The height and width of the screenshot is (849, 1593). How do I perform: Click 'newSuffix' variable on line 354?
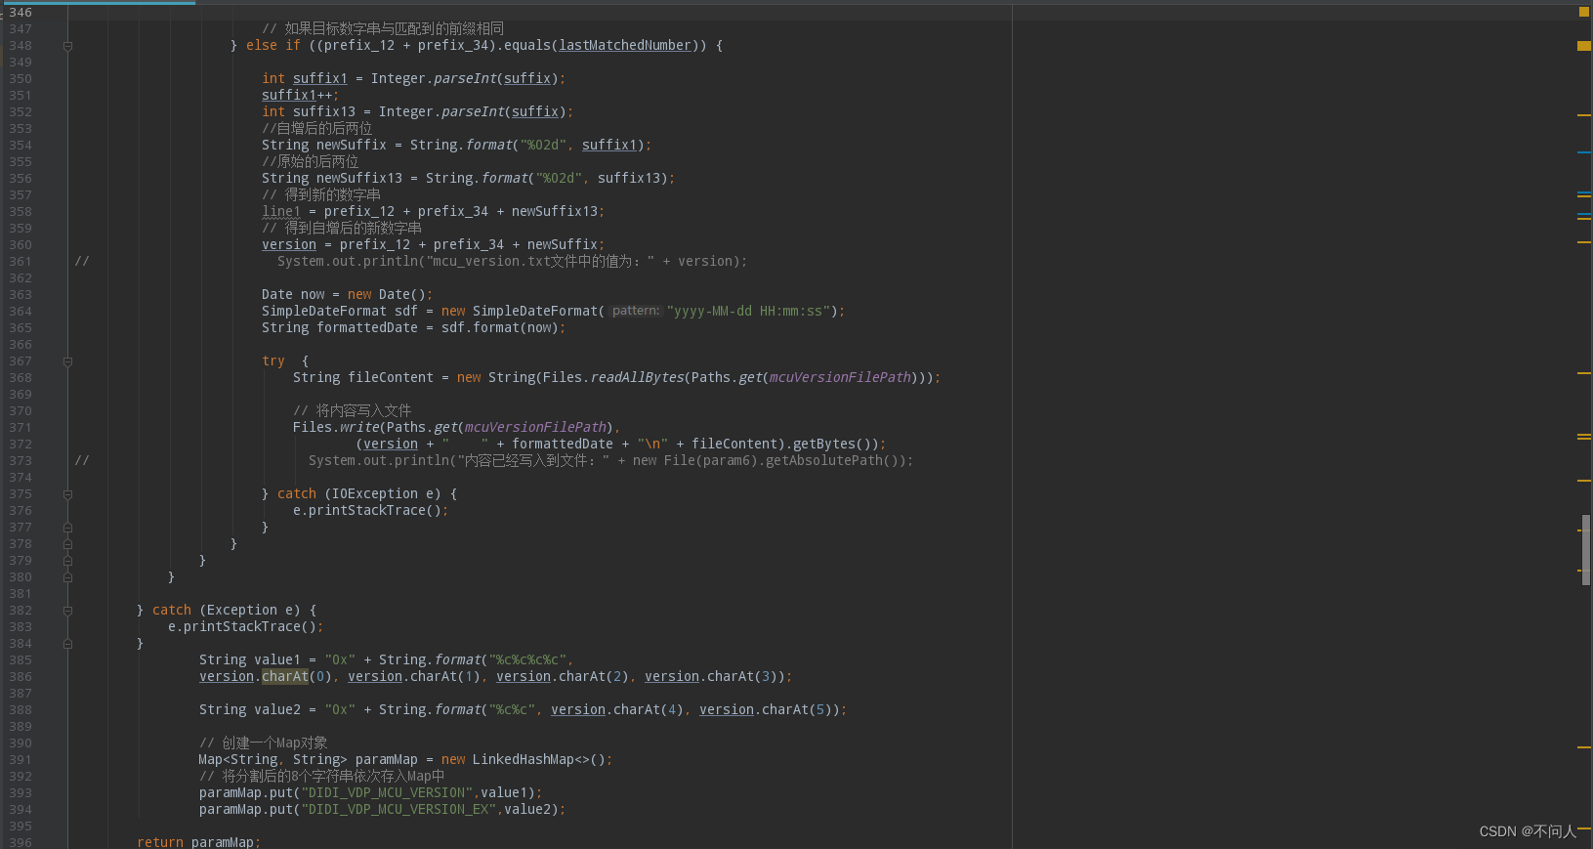click(x=352, y=146)
